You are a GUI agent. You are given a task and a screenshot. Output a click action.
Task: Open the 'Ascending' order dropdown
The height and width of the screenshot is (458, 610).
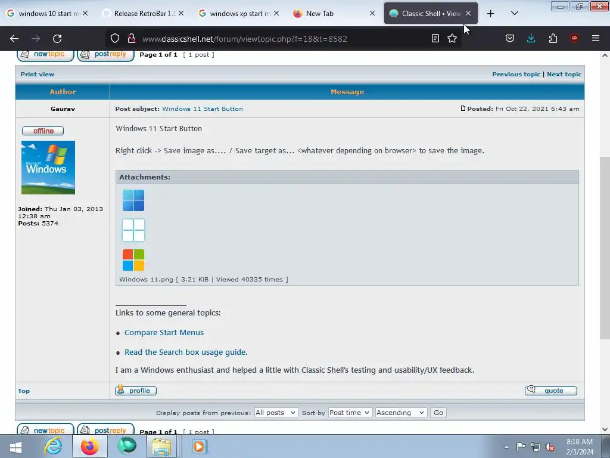tap(401, 413)
